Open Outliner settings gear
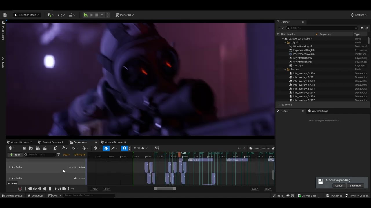Screen dimensions: 371x208 [367, 28]
